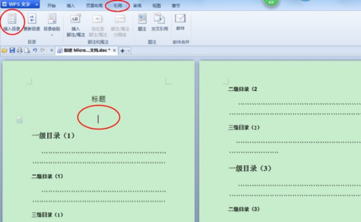Click the 三级目录（1）heading
Image resolution: width=361 pixels, height=222 pixels.
click(x=47, y=215)
